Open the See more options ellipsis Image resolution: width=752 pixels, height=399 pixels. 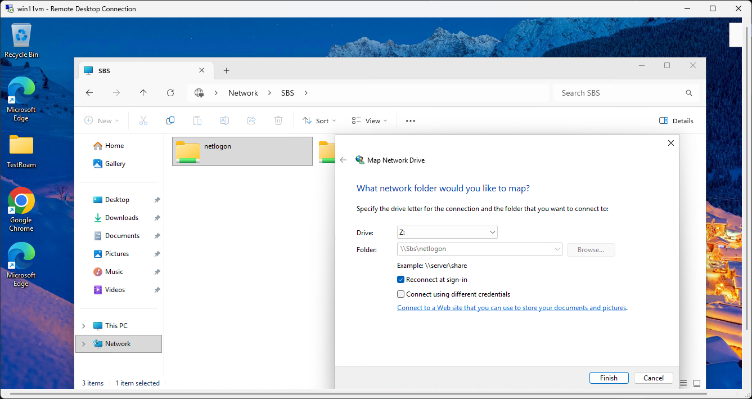411,120
